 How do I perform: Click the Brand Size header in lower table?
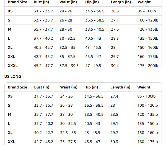coord(17,87)
